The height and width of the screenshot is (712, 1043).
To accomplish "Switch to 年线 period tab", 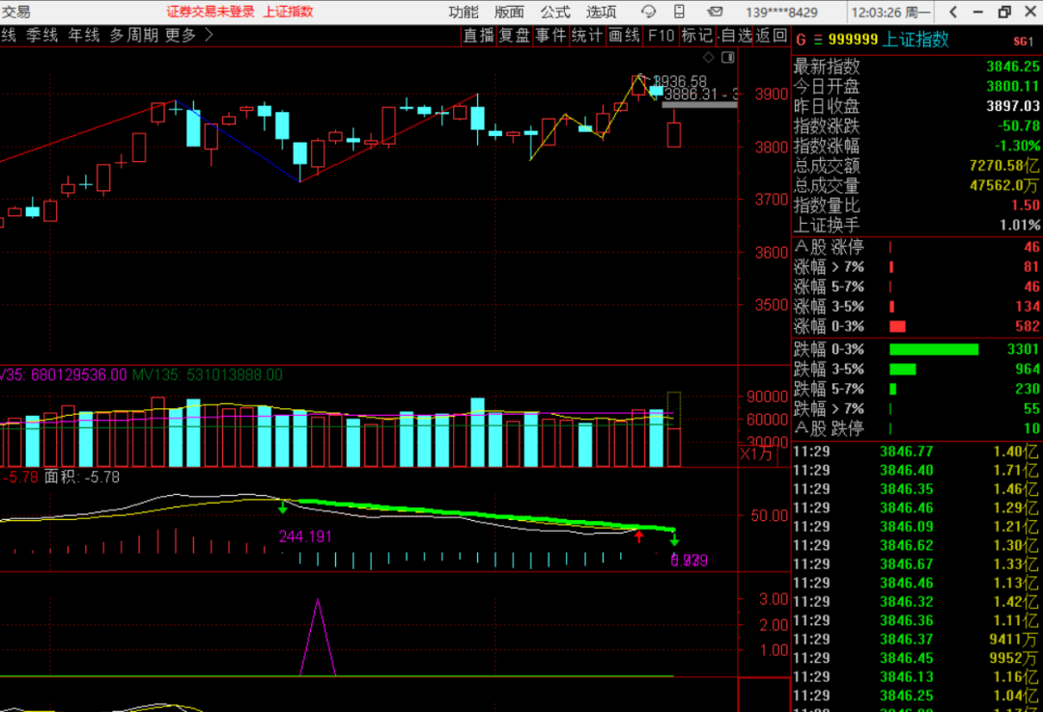I will 84,36.
